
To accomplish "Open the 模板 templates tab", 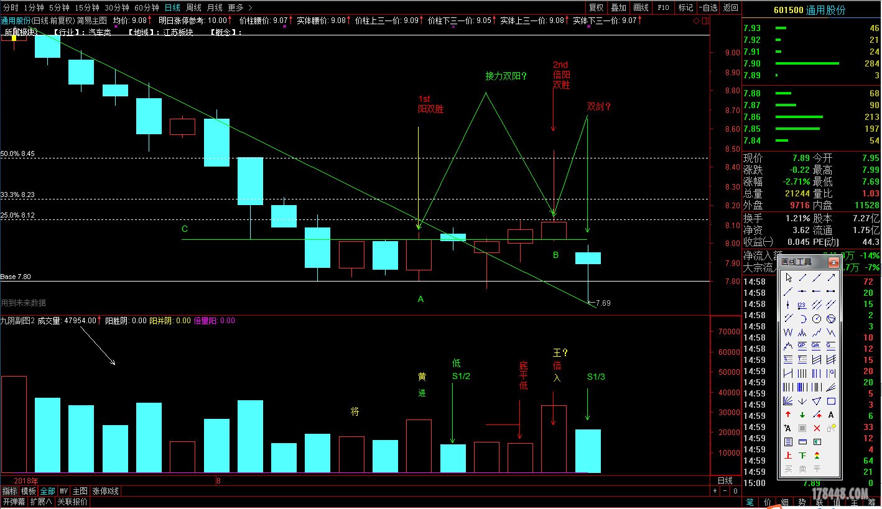I will point(29,491).
